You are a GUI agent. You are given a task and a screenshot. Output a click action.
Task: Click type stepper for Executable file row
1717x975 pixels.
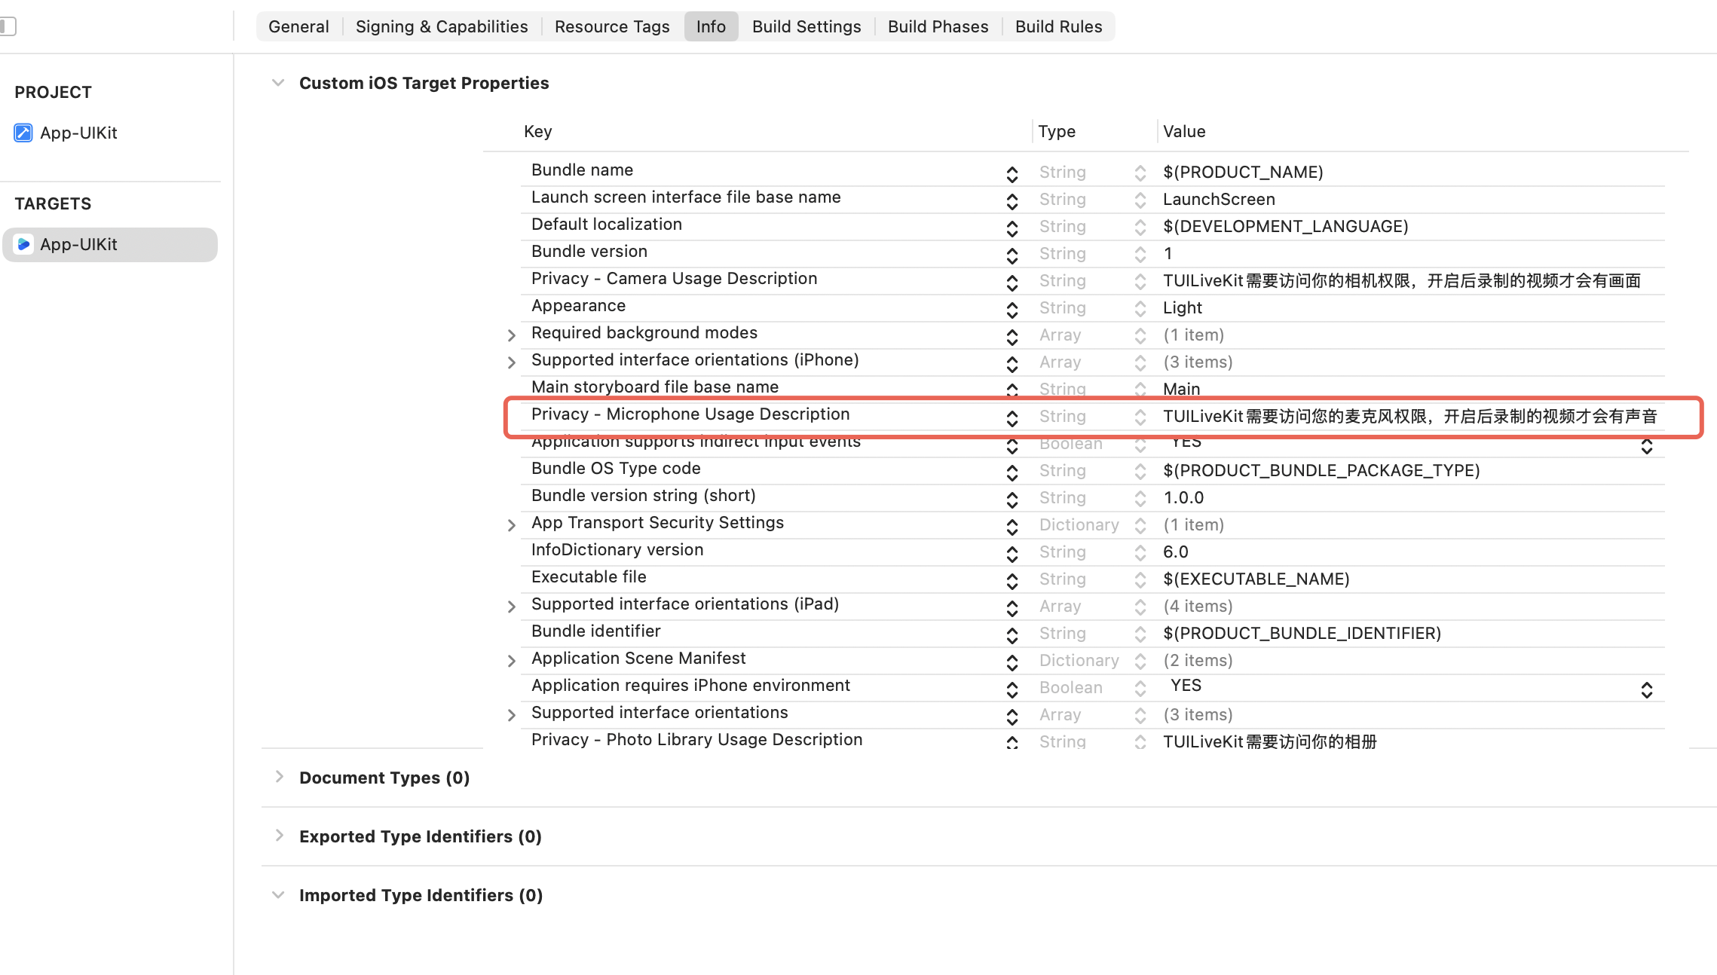pyautogui.click(x=1140, y=580)
